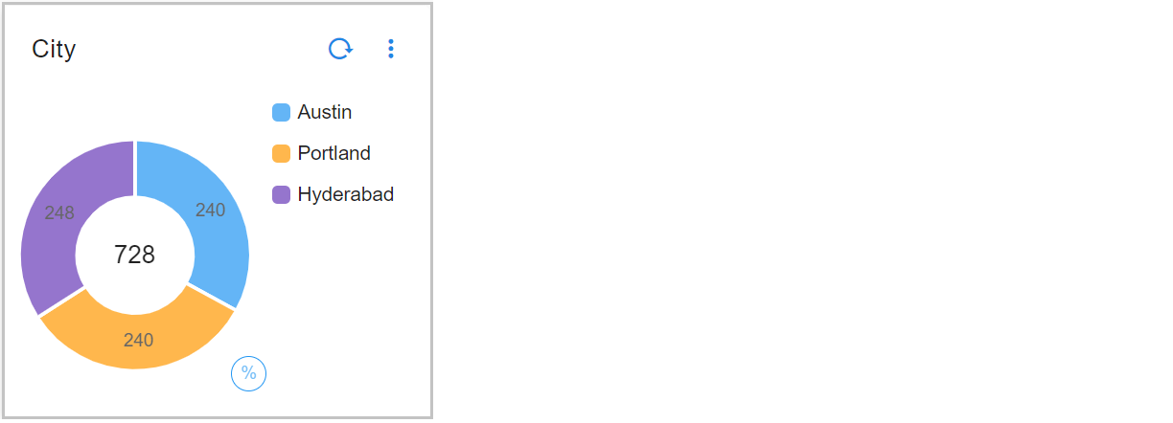1173x423 pixels.
Task: Click the purple Hyderabad legend swatch
Action: (281, 195)
